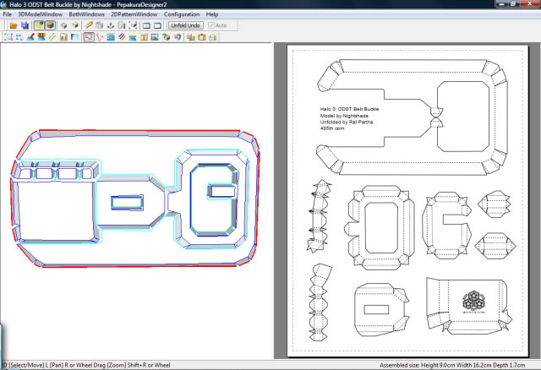
Task: Click the green diagonal lines icon
Action: 52,36
